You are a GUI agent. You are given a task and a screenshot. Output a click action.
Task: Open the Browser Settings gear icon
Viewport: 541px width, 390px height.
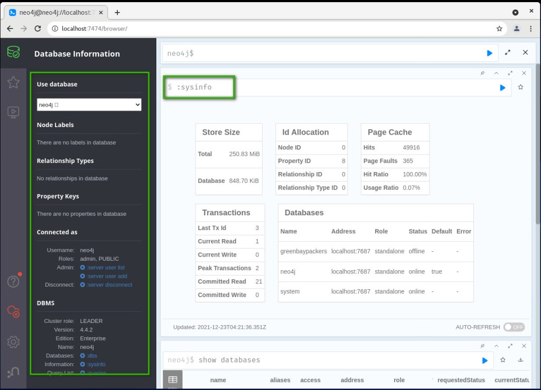(x=13, y=342)
